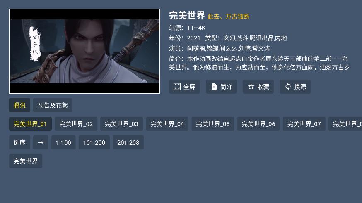The height and width of the screenshot is (203, 362).
Task: Select the 腾讯 source tab
Action: 19,105
